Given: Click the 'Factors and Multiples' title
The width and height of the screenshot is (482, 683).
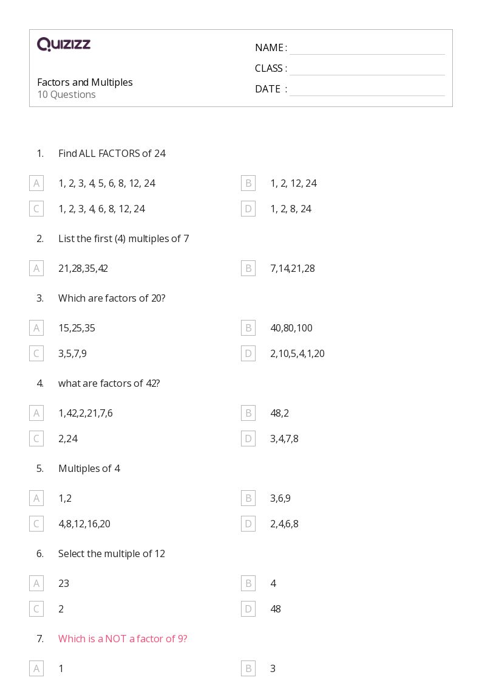Looking at the screenshot, I should click(85, 82).
